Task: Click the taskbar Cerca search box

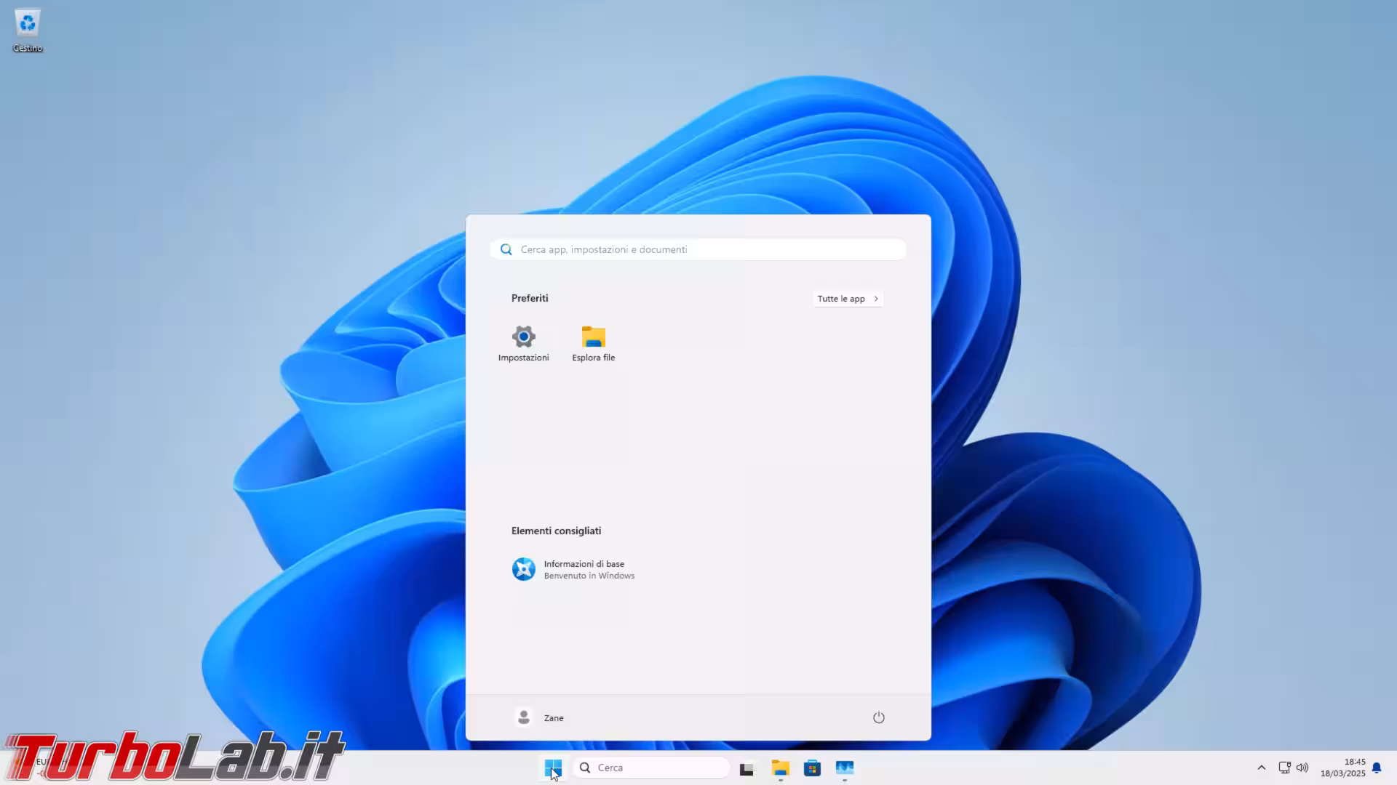Action: [651, 768]
